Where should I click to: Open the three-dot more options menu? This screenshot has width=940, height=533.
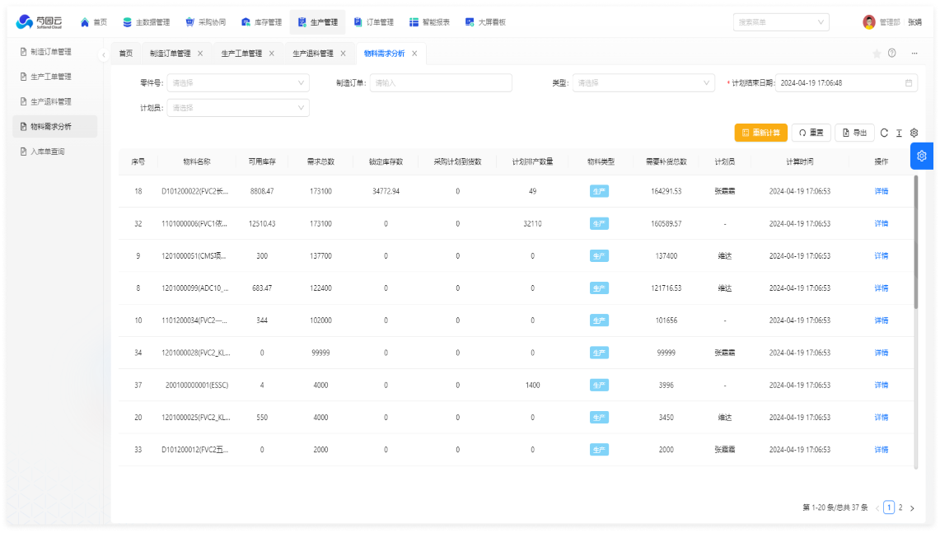(914, 54)
